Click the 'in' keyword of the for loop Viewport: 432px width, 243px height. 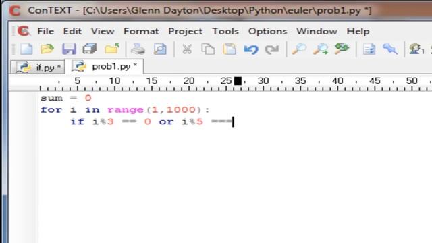(x=92, y=109)
